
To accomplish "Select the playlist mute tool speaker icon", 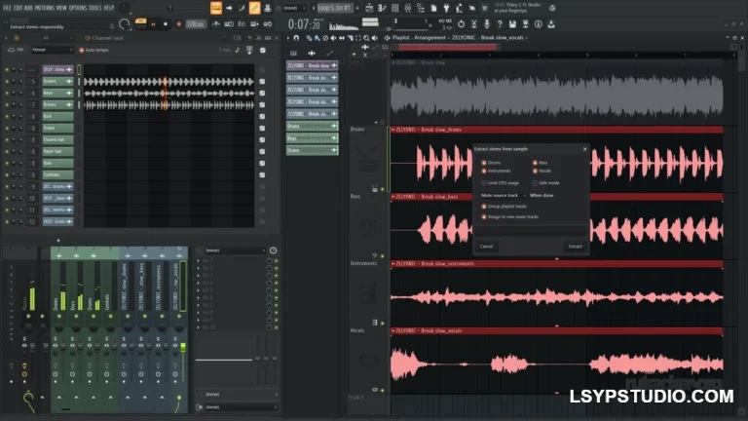I will click(333, 38).
